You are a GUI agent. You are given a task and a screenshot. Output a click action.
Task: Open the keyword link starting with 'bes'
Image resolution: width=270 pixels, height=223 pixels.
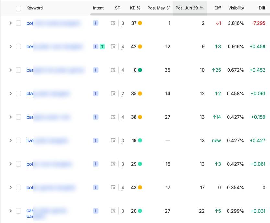pyautogui.click(x=30, y=46)
